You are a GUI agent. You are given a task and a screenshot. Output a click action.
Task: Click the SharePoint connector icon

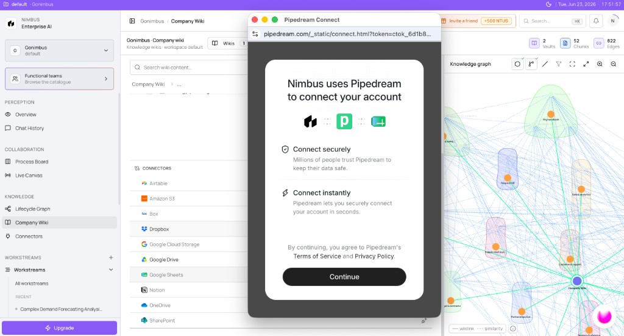(144, 321)
